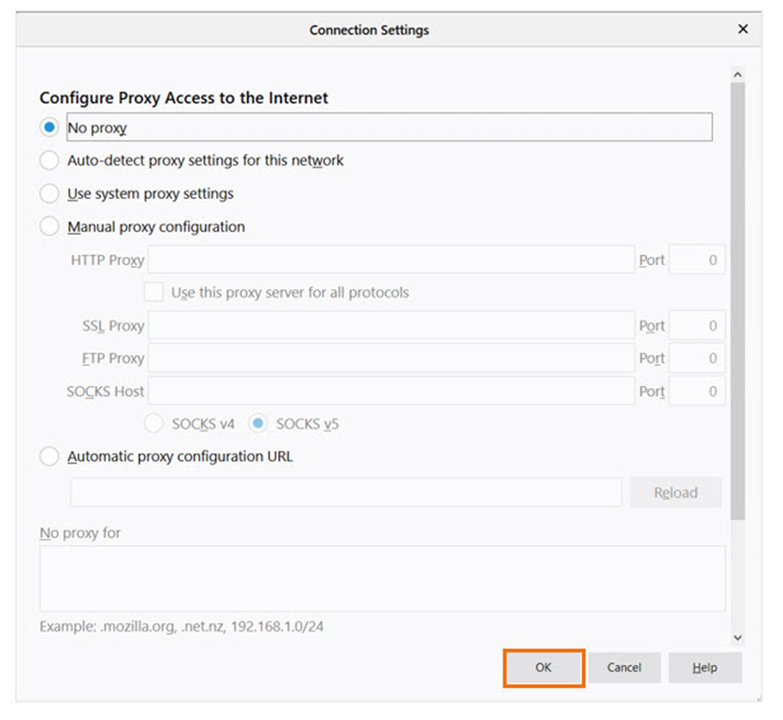Reload the automatic proxy configuration

[675, 492]
